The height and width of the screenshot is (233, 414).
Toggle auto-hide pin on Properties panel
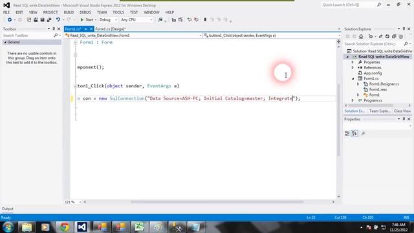pos(404,119)
